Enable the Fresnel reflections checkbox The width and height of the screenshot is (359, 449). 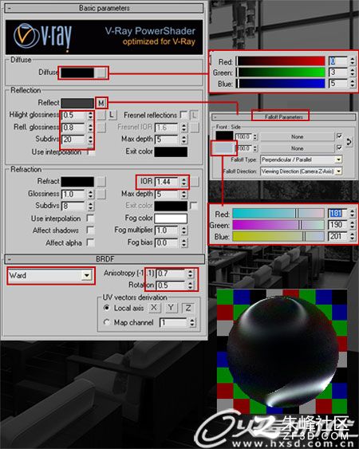tap(183, 115)
